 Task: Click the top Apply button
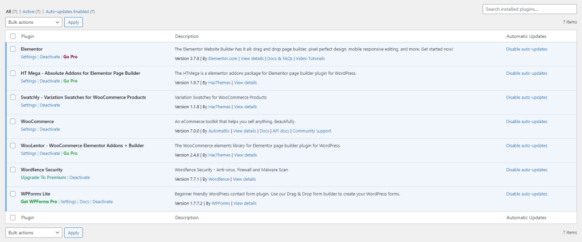click(x=73, y=22)
